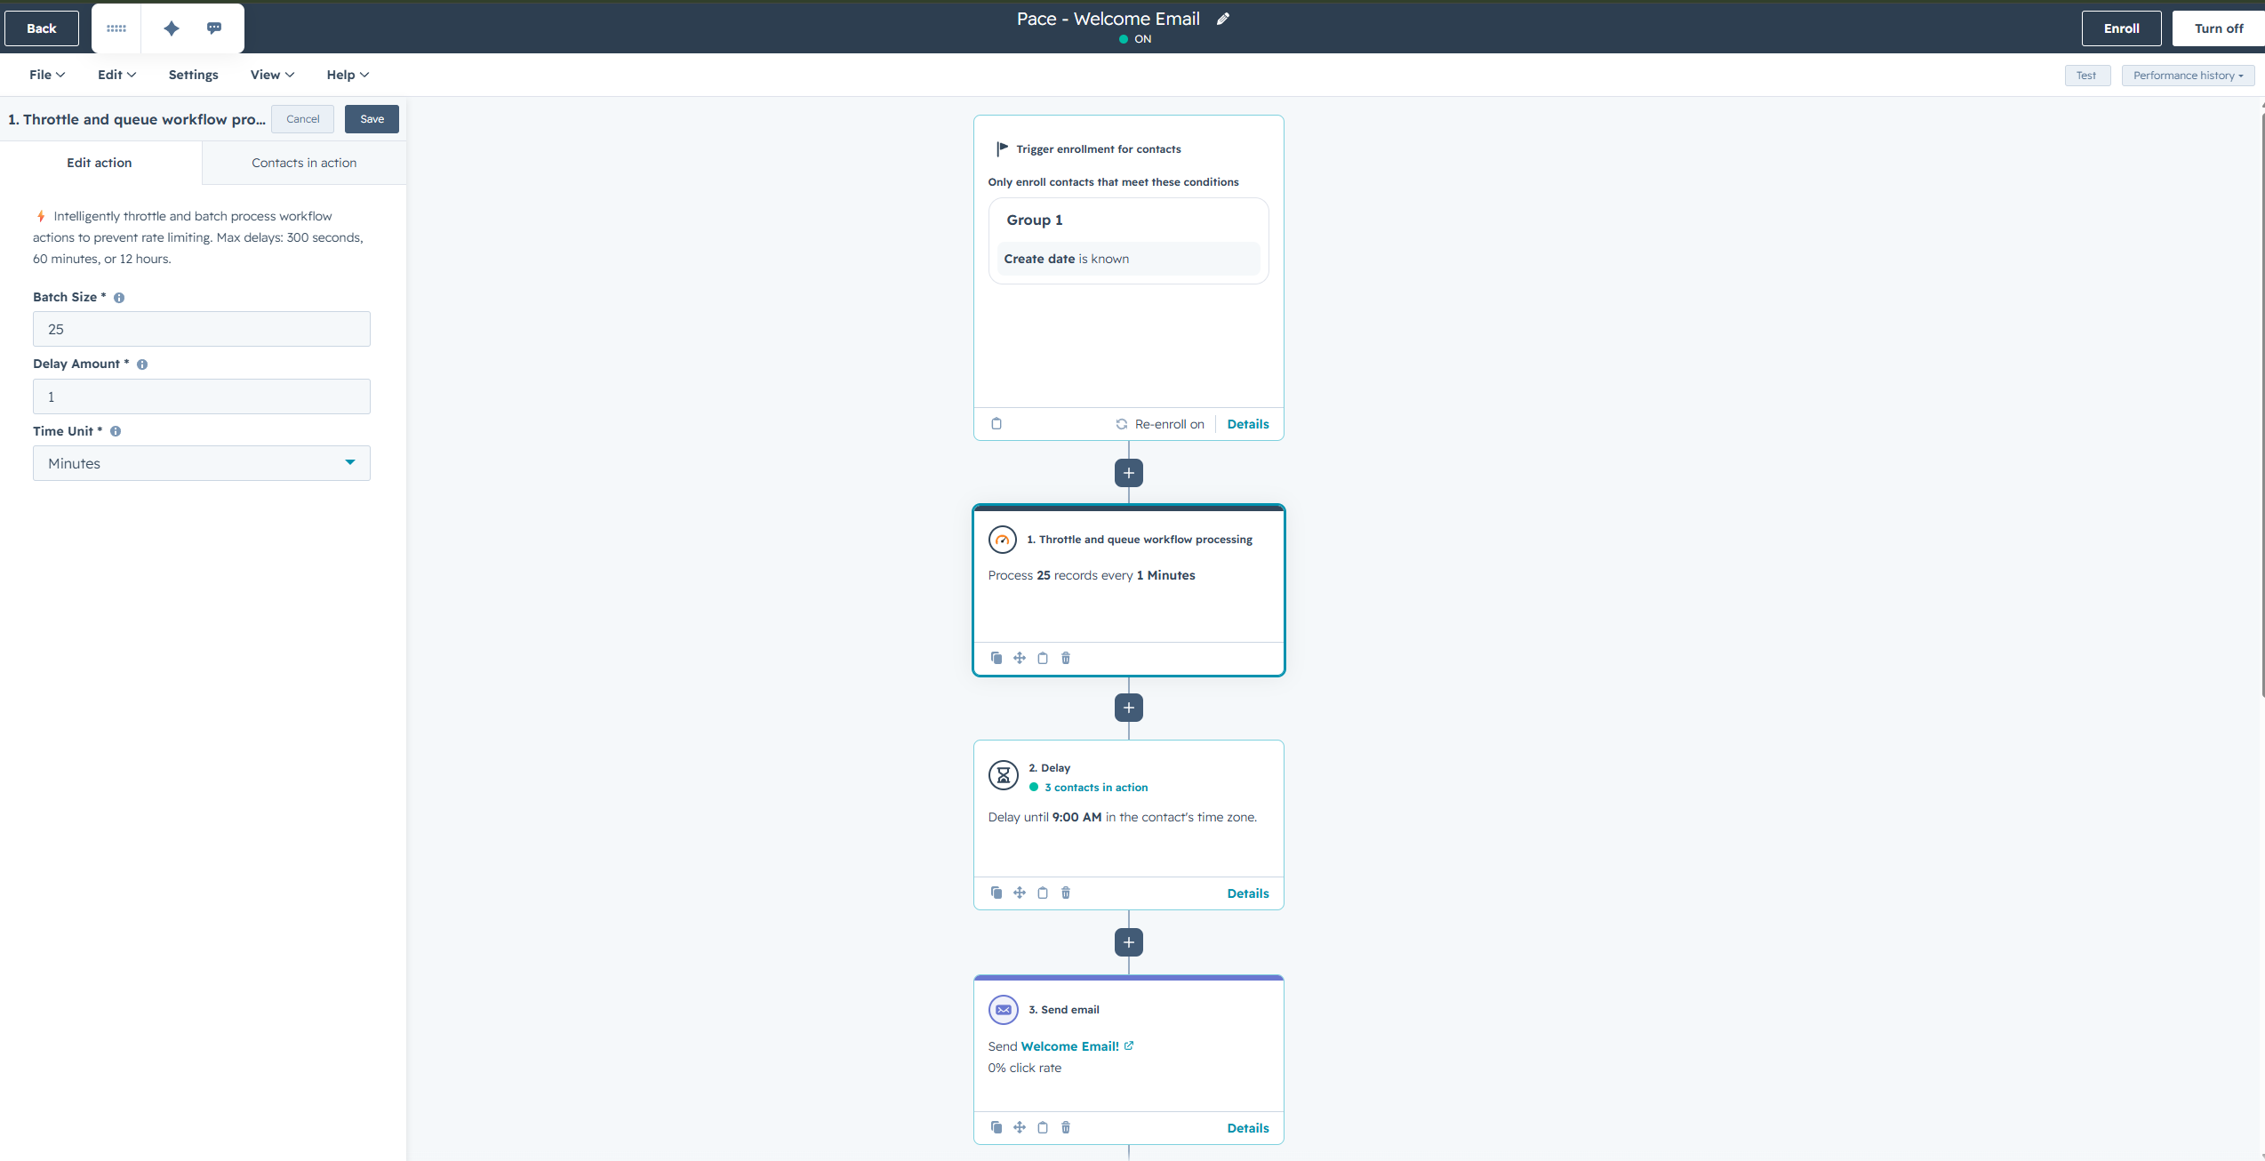Open Details link on Delay action
Viewport: 2265px width, 1161px height.
pos(1248,893)
